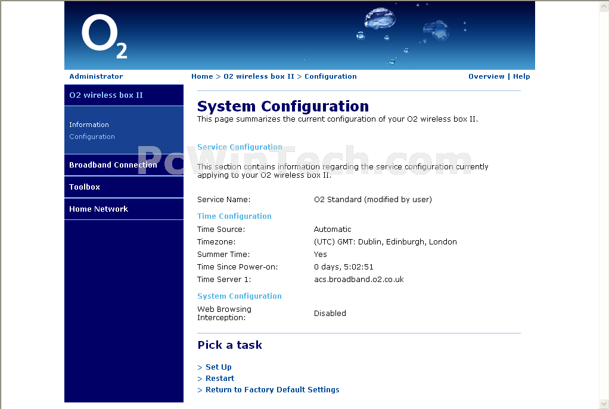Select the Time Source value 'Automatic'
This screenshot has width=609, height=409.
click(x=333, y=230)
